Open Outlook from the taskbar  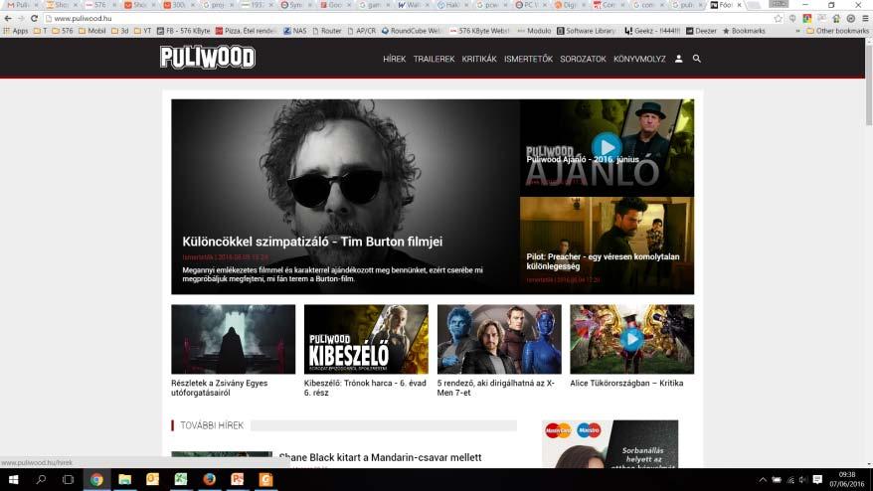click(x=152, y=479)
